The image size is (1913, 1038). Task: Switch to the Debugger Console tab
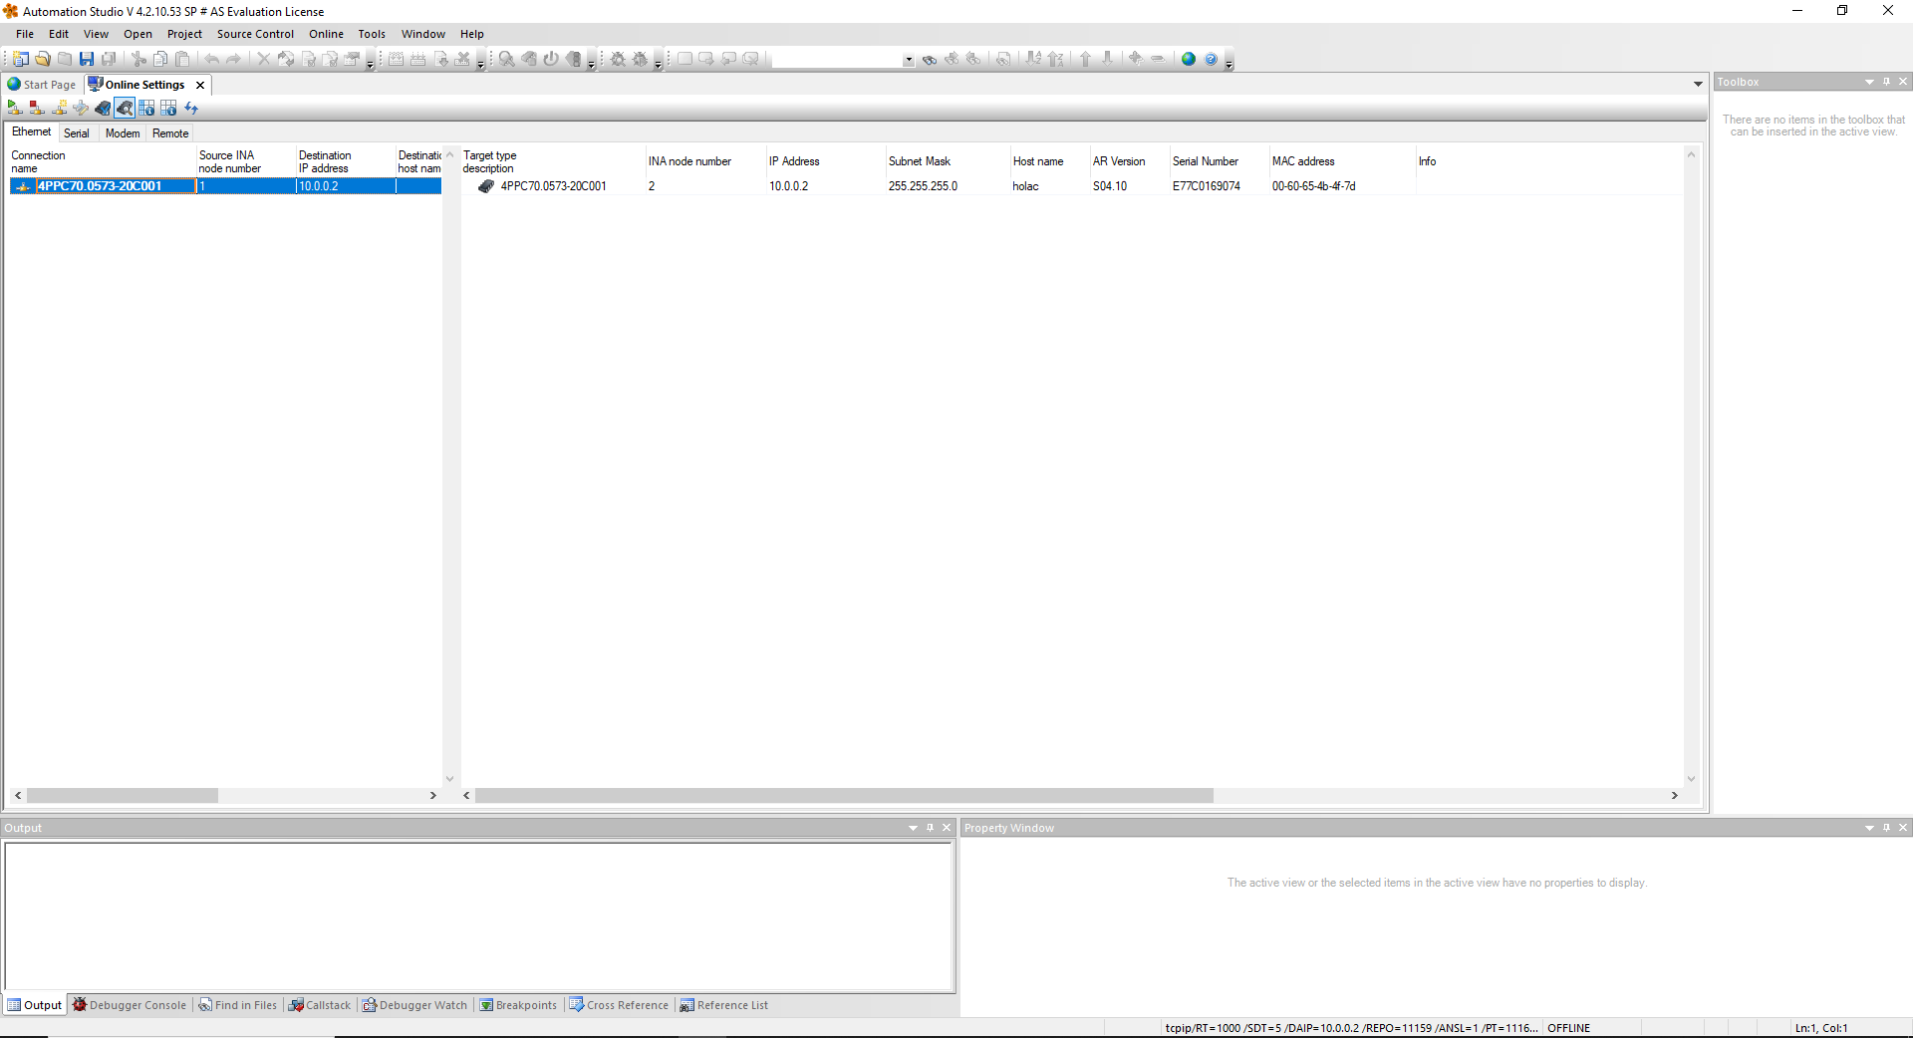coord(130,1005)
